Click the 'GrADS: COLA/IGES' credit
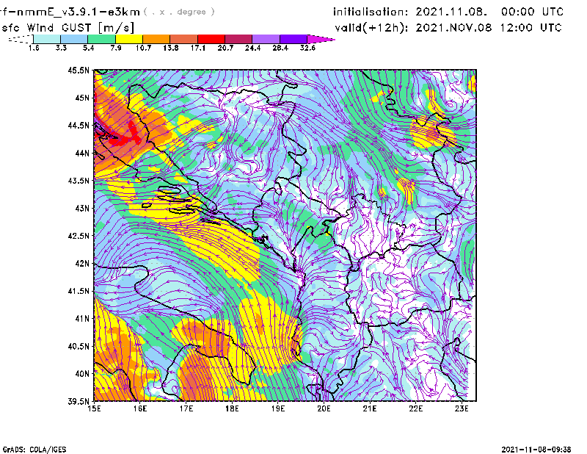The width and height of the screenshot is (587, 454). (34, 450)
